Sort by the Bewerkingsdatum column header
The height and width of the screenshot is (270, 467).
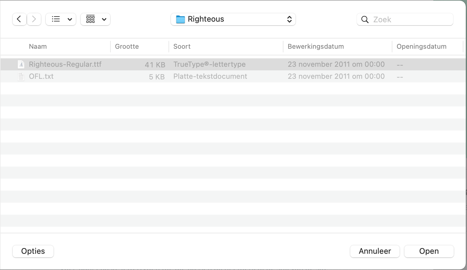pos(316,46)
